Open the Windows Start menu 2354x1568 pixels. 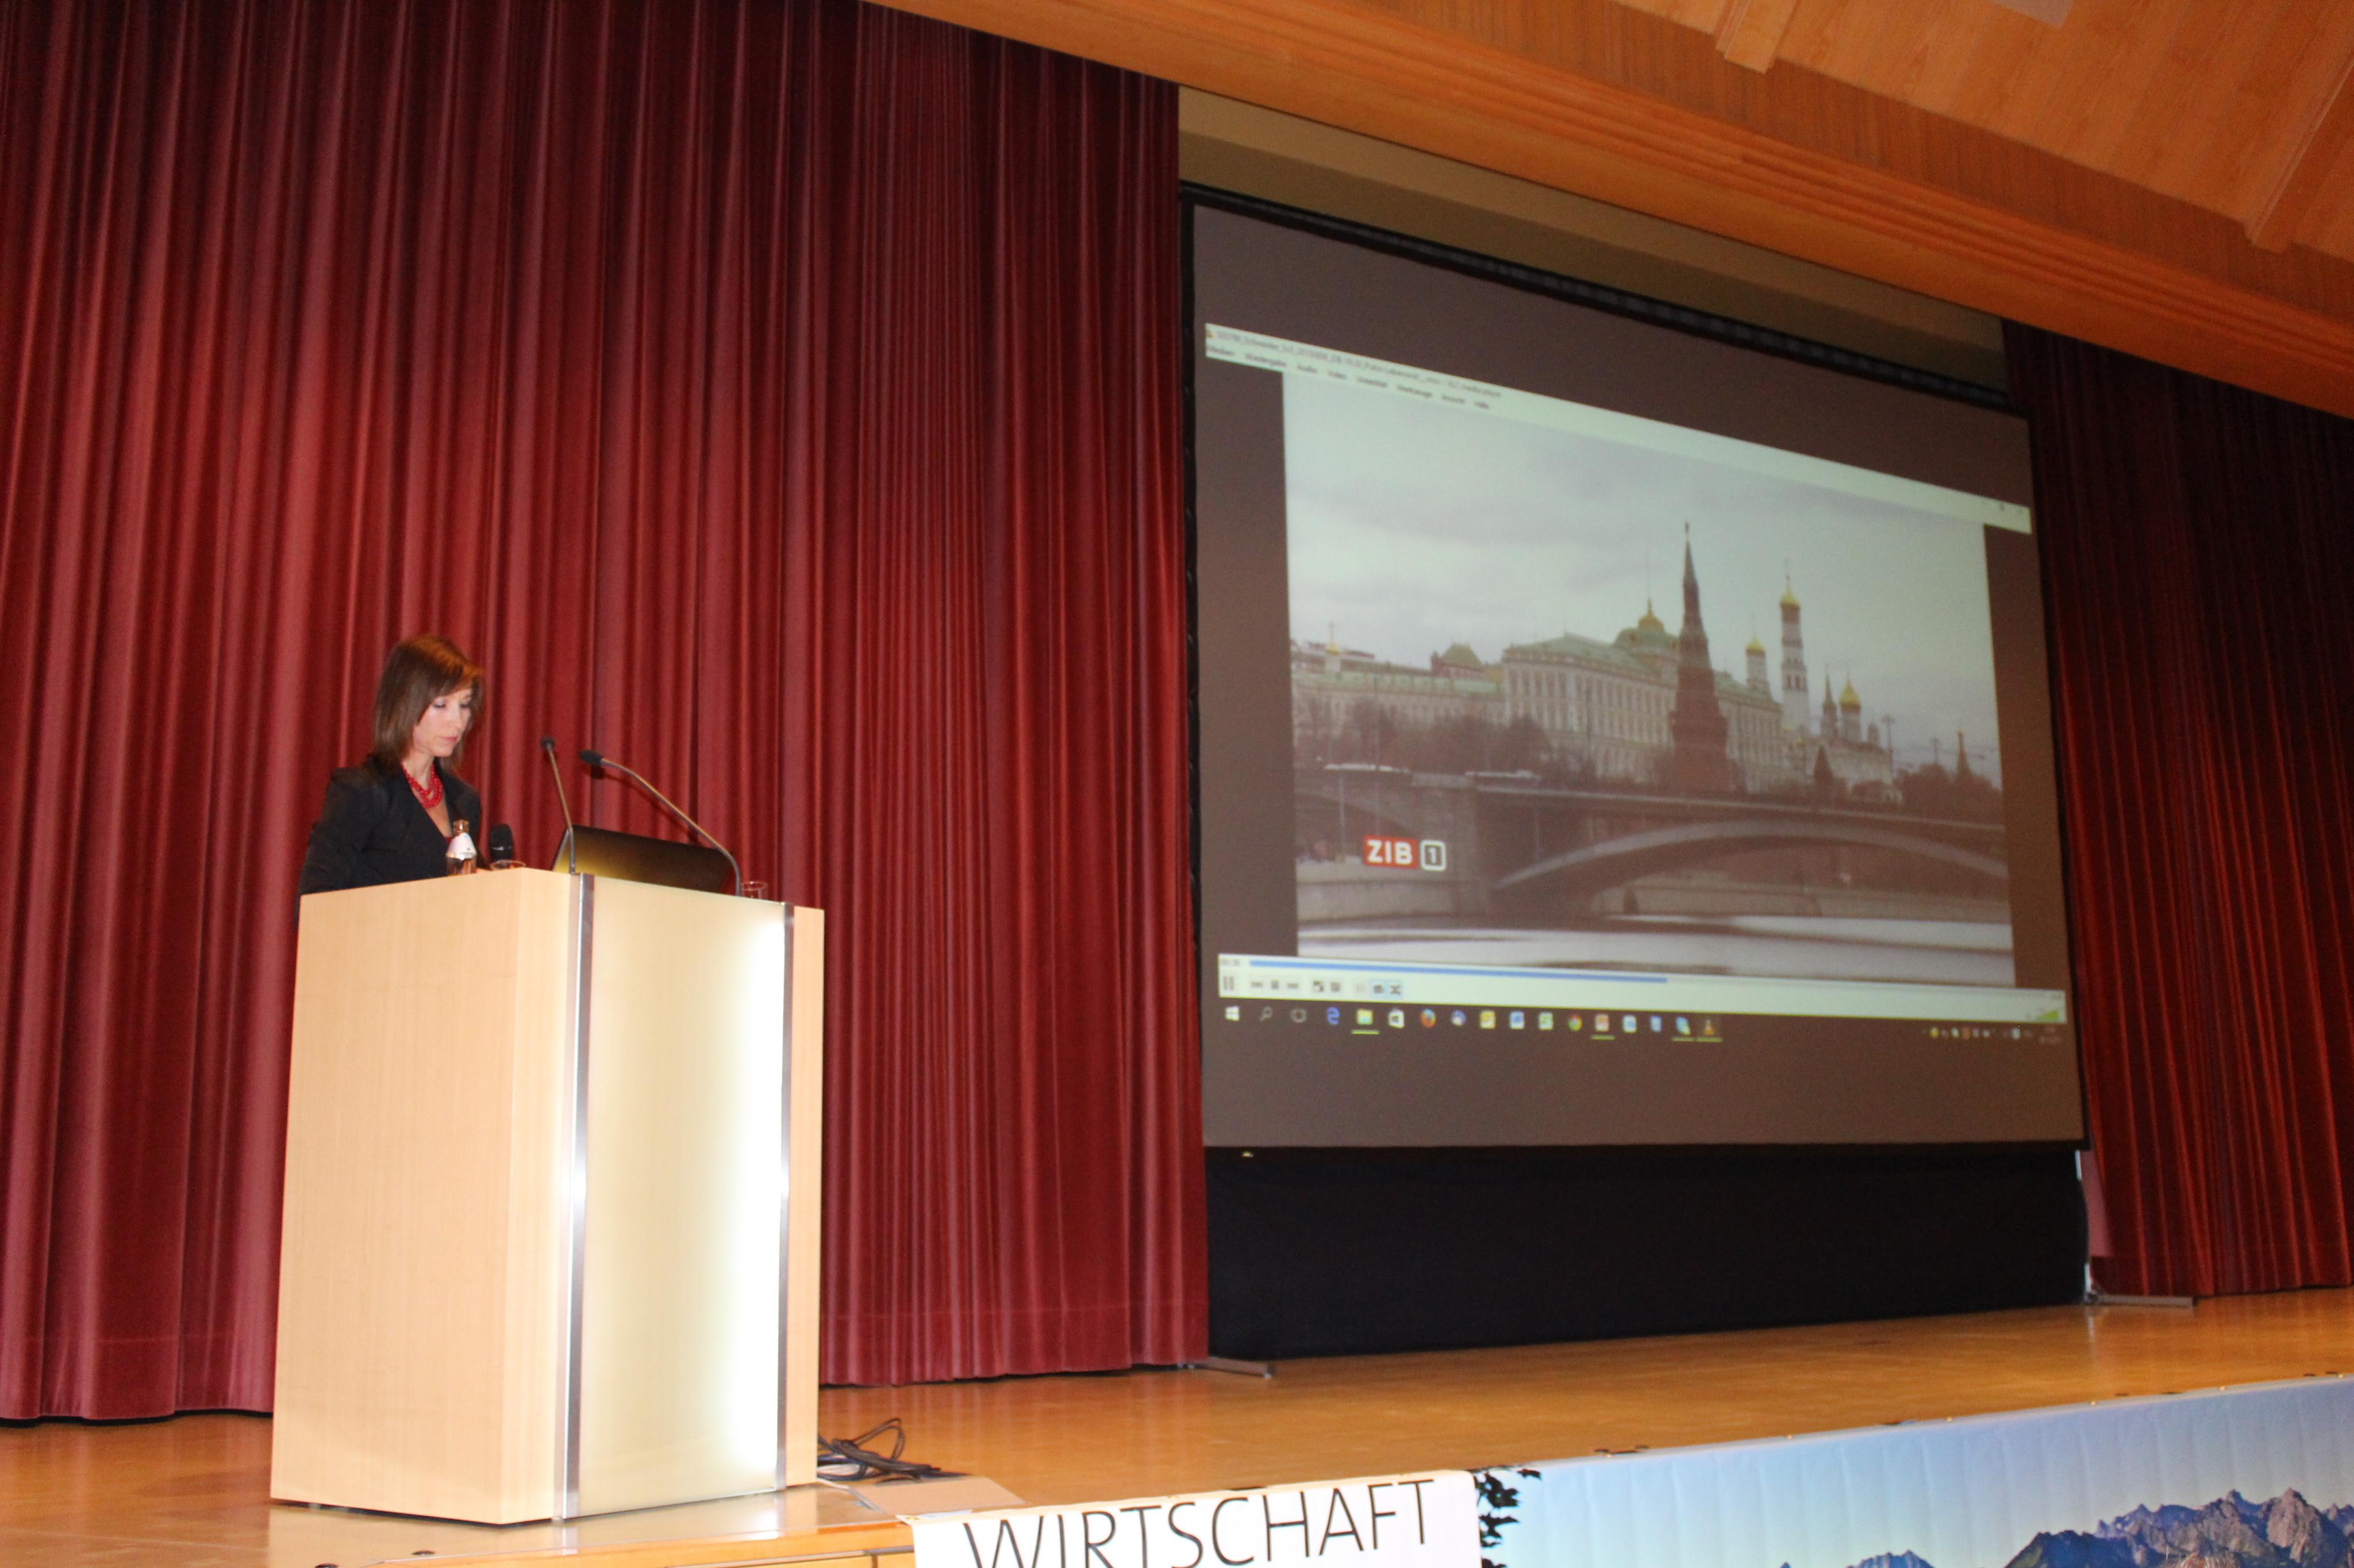1233,1014
